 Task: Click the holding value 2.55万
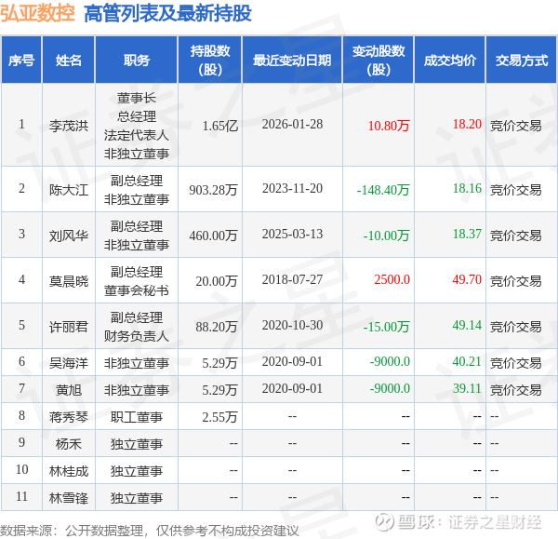click(x=219, y=417)
